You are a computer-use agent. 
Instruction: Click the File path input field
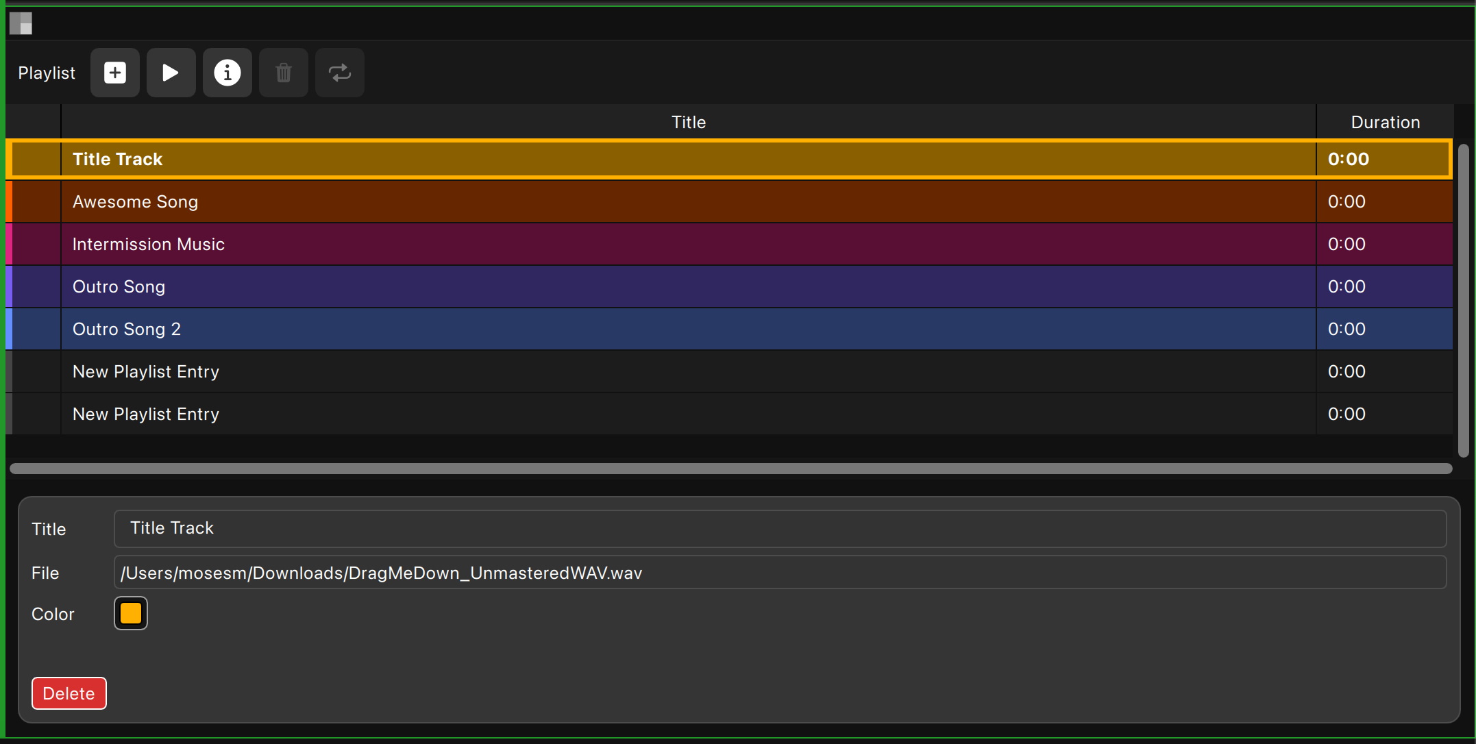point(685,573)
